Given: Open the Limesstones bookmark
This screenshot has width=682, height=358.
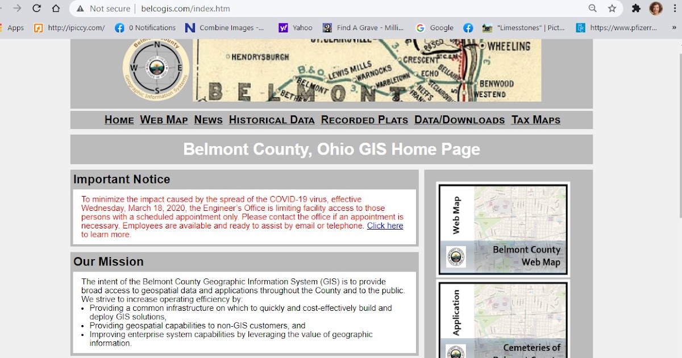Looking at the screenshot, I should [523, 28].
